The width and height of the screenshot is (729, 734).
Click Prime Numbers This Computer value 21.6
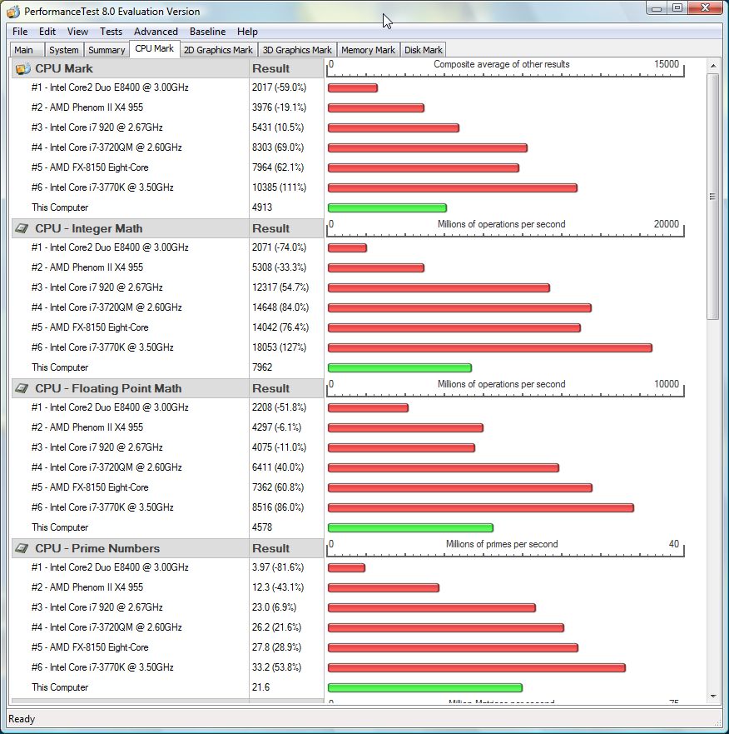tap(261, 687)
